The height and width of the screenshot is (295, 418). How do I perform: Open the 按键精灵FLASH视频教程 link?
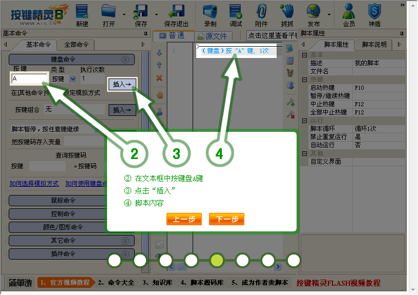coord(338,283)
